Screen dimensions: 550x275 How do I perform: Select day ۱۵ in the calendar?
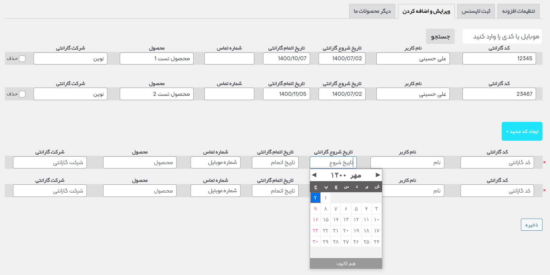[325, 220]
